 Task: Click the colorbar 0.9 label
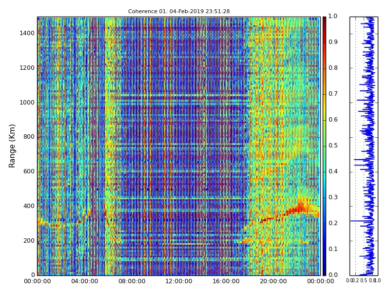(x=333, y=42)
